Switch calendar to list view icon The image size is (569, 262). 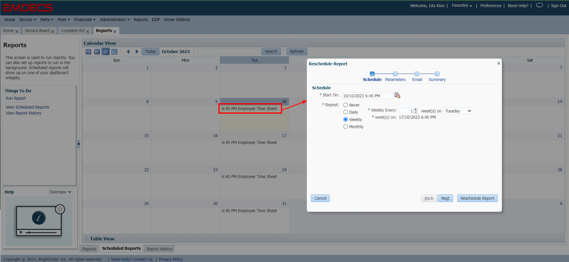pyautogui.click(x=114, y=52)
